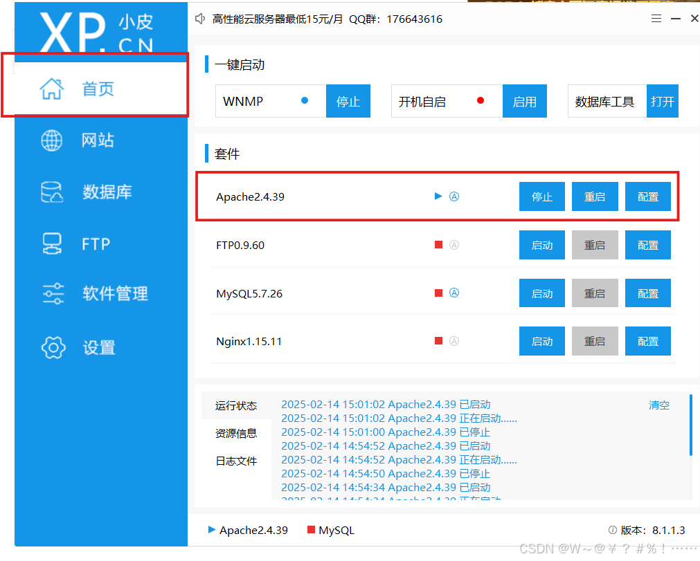Click MySQL5.7.26 greyed 重启 button
The image size is (700, 561).
(595, 293)
